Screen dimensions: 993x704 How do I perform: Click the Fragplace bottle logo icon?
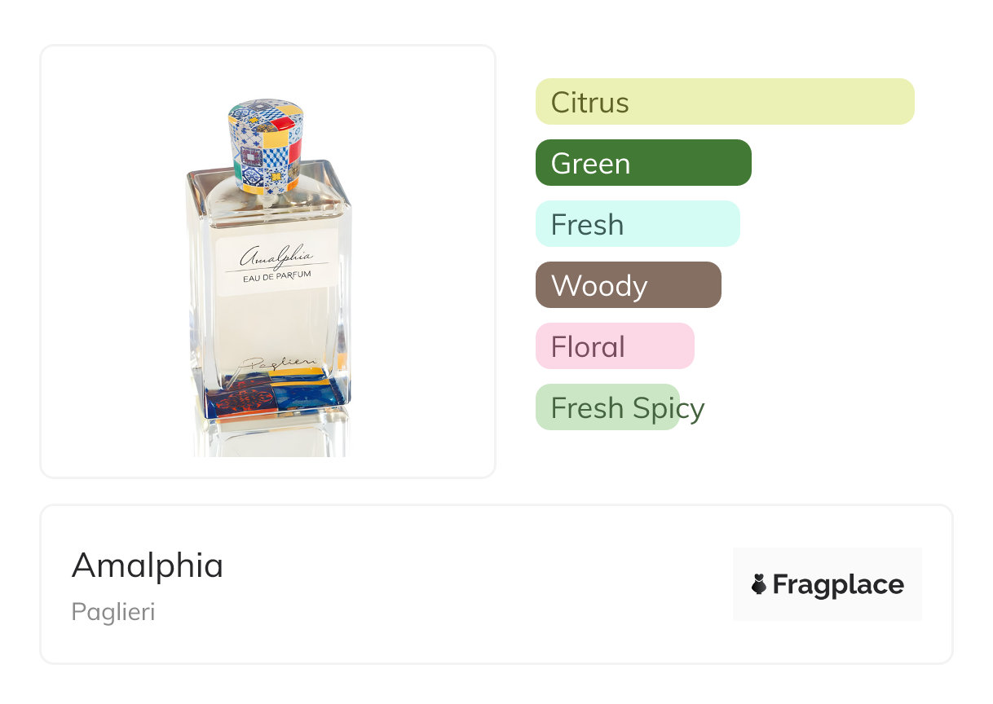coord(759,584)
